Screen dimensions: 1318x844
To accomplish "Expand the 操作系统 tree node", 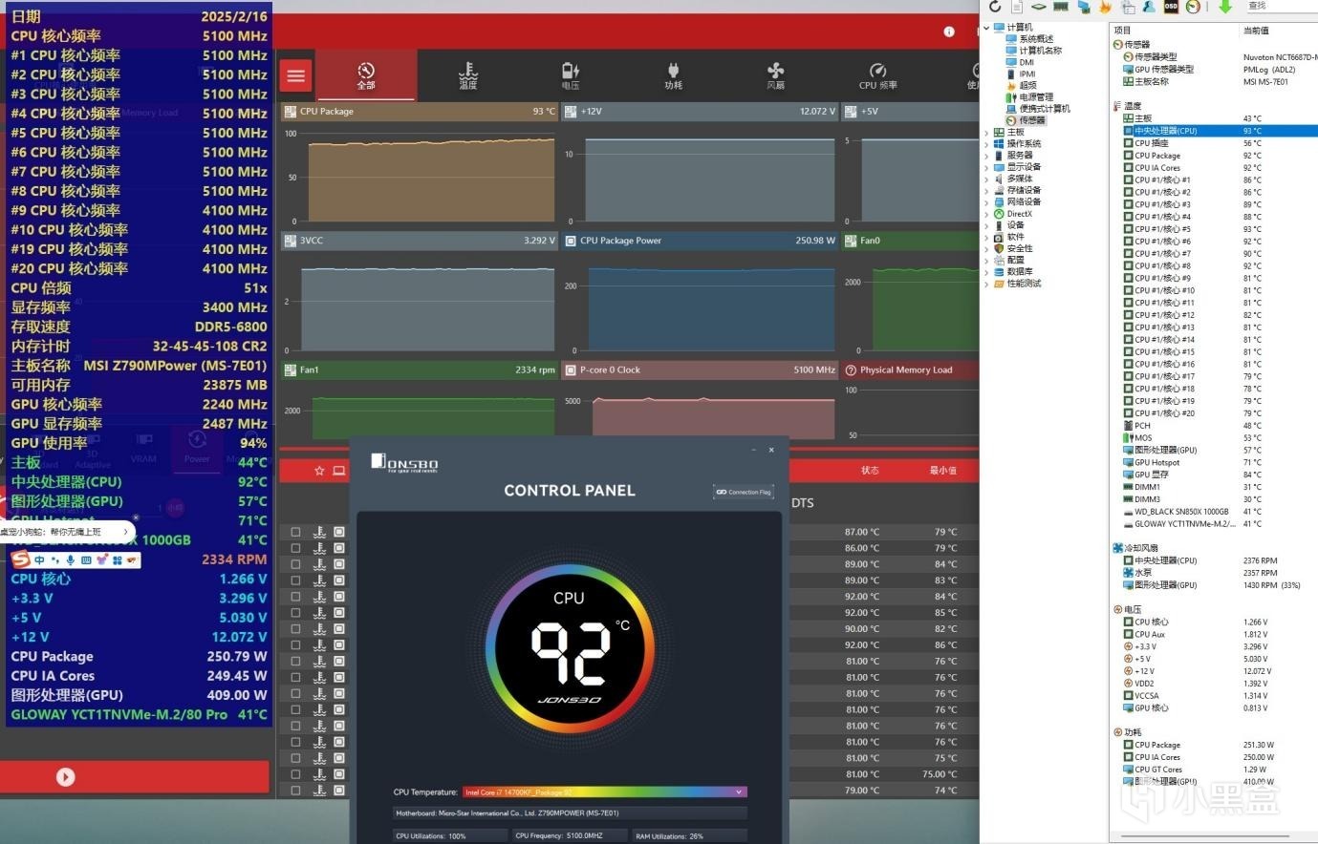I will click(987, 143).
